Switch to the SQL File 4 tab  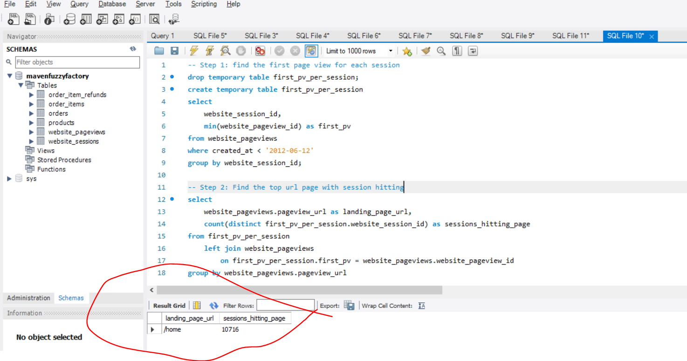coord(313,36)
